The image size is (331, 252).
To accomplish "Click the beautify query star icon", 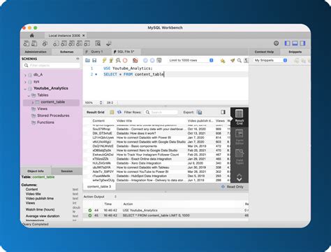I will click(x=223, y=61).
